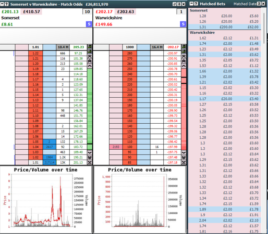
Task: Select the Warwickshire 2.04 matched bet row
Action: point(225,220)
